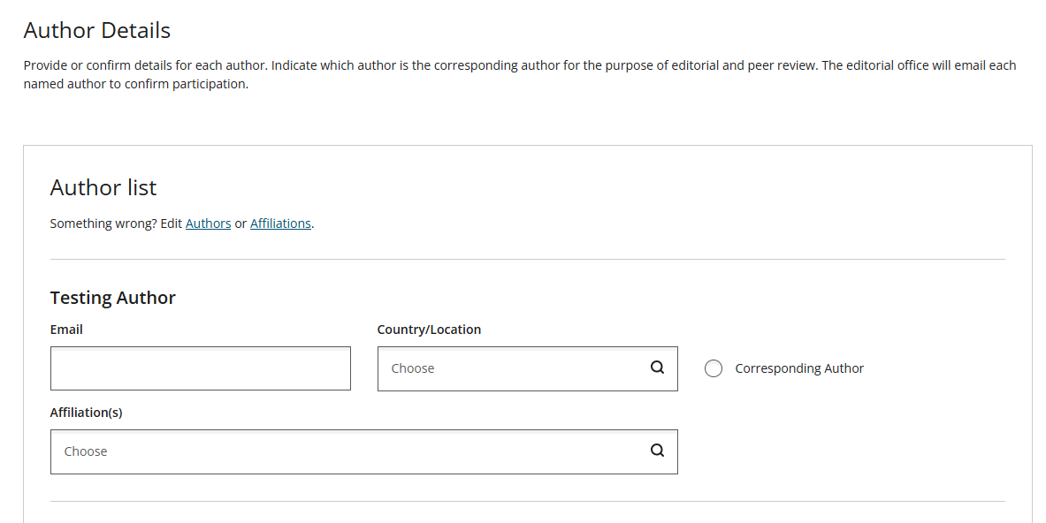
Task: Click the Email field label
Action: click(x=66, y=330)
